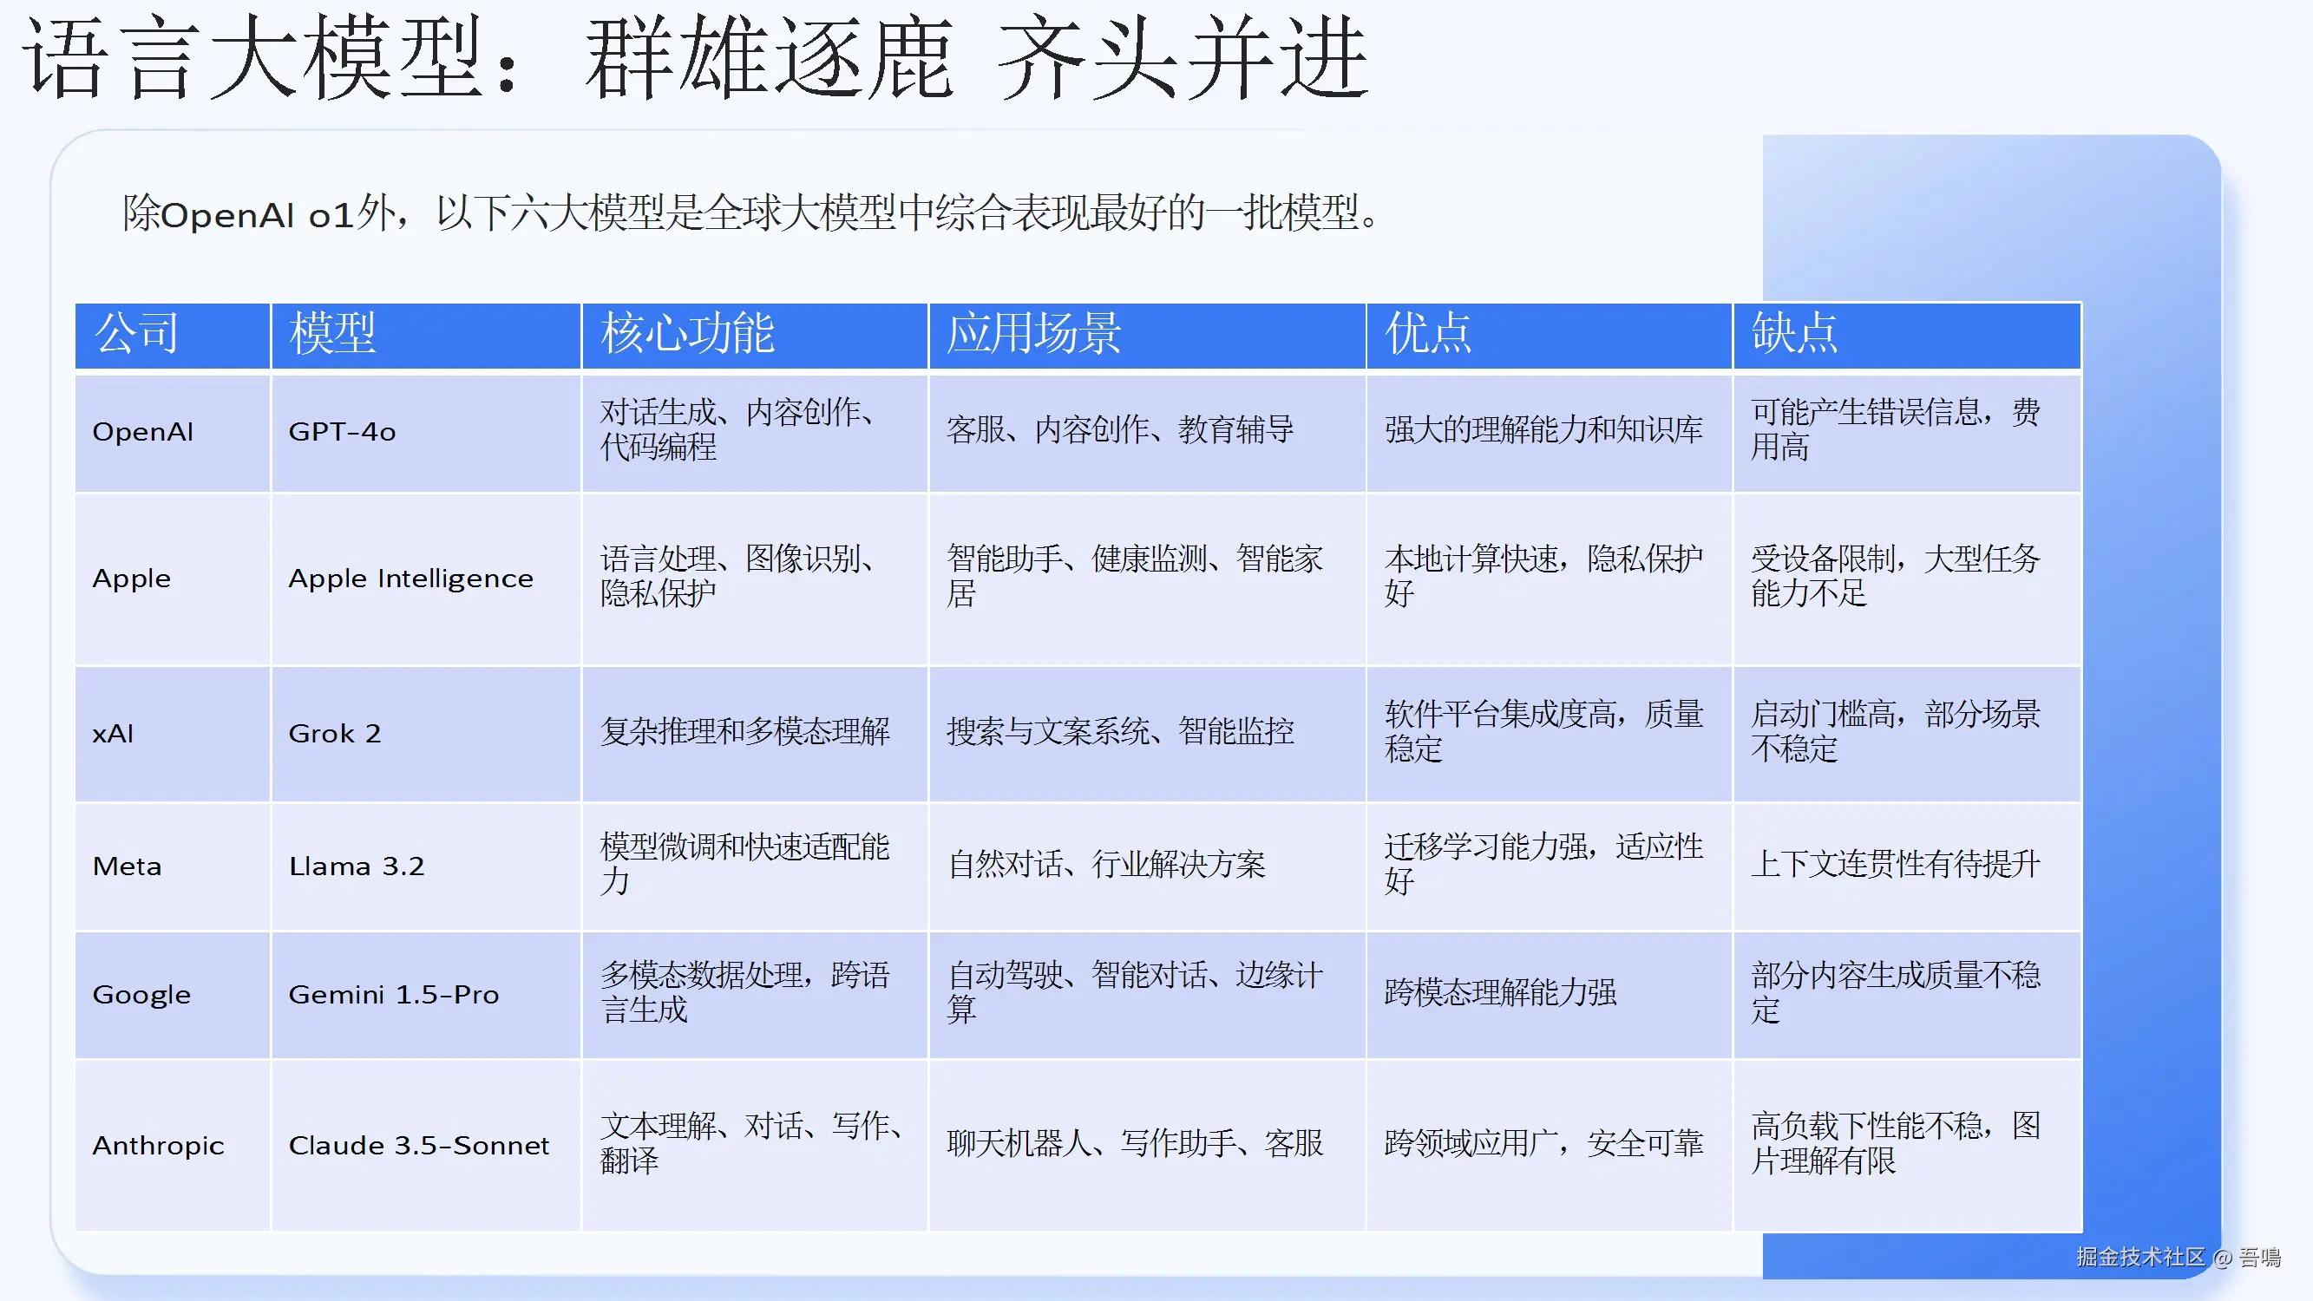This screenshot has height=1301, width=2313.
Task: Select the OpenAI company cell
Action: coord(143,432)
